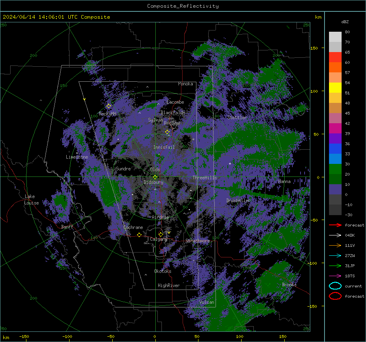
Task: Click the yellow diamond marker near RockyMH
Action: (x=109, y=106)
